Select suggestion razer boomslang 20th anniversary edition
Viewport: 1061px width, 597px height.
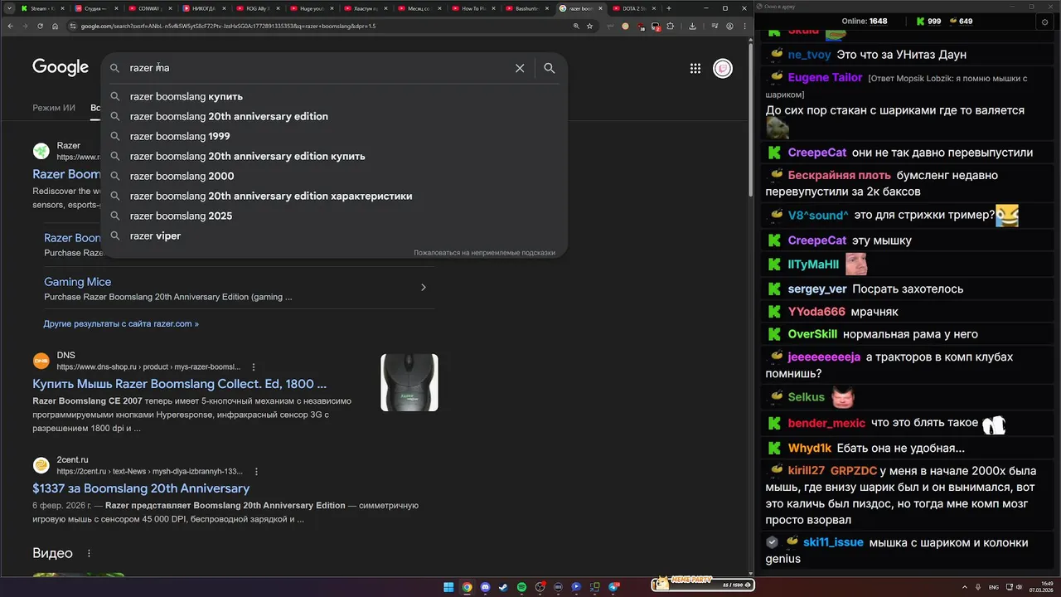coord(334,116)
